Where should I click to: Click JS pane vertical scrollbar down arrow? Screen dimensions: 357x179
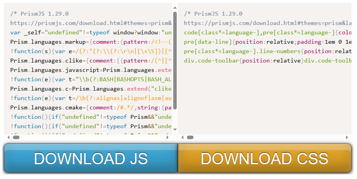pyautogui.click(x=175, y=129)
